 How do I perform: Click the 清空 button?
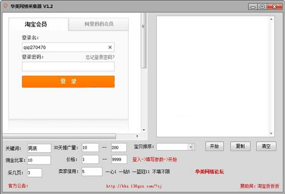pos(266,146)
